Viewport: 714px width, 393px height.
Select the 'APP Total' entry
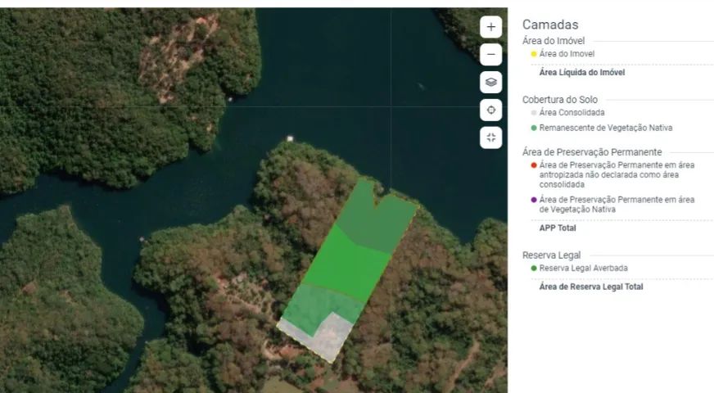558,228
